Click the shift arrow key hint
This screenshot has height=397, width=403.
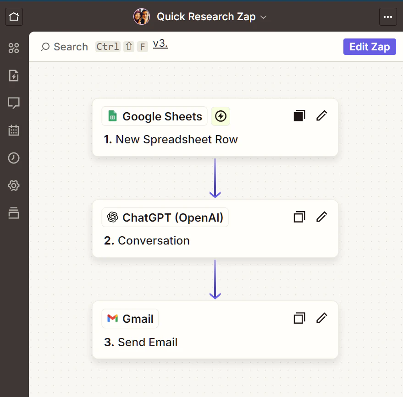click(x=129, y=47)
